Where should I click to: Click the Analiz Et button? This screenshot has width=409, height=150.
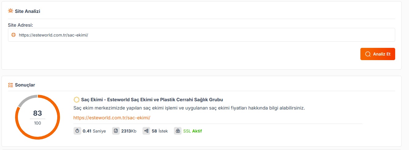378,54
